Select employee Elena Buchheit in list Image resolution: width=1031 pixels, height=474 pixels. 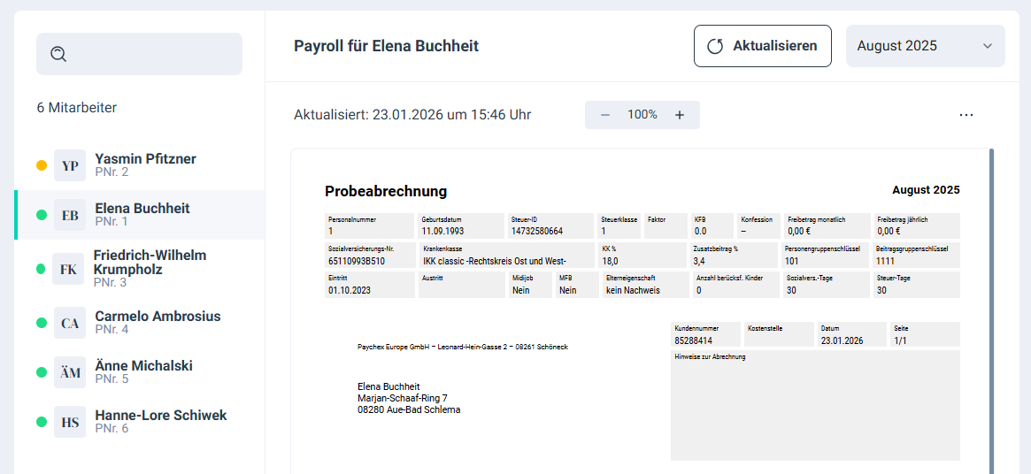click(x=142, y=215)
